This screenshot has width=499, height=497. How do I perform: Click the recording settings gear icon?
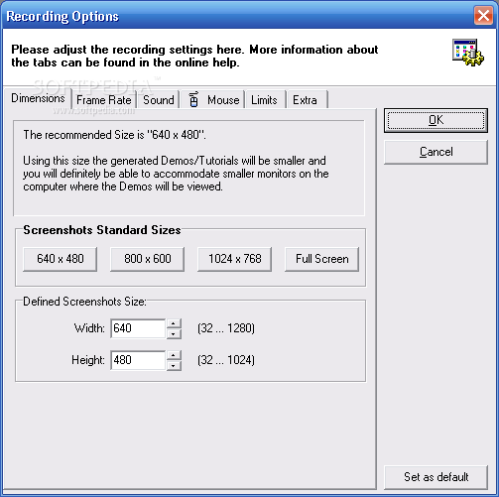point(468,53)
